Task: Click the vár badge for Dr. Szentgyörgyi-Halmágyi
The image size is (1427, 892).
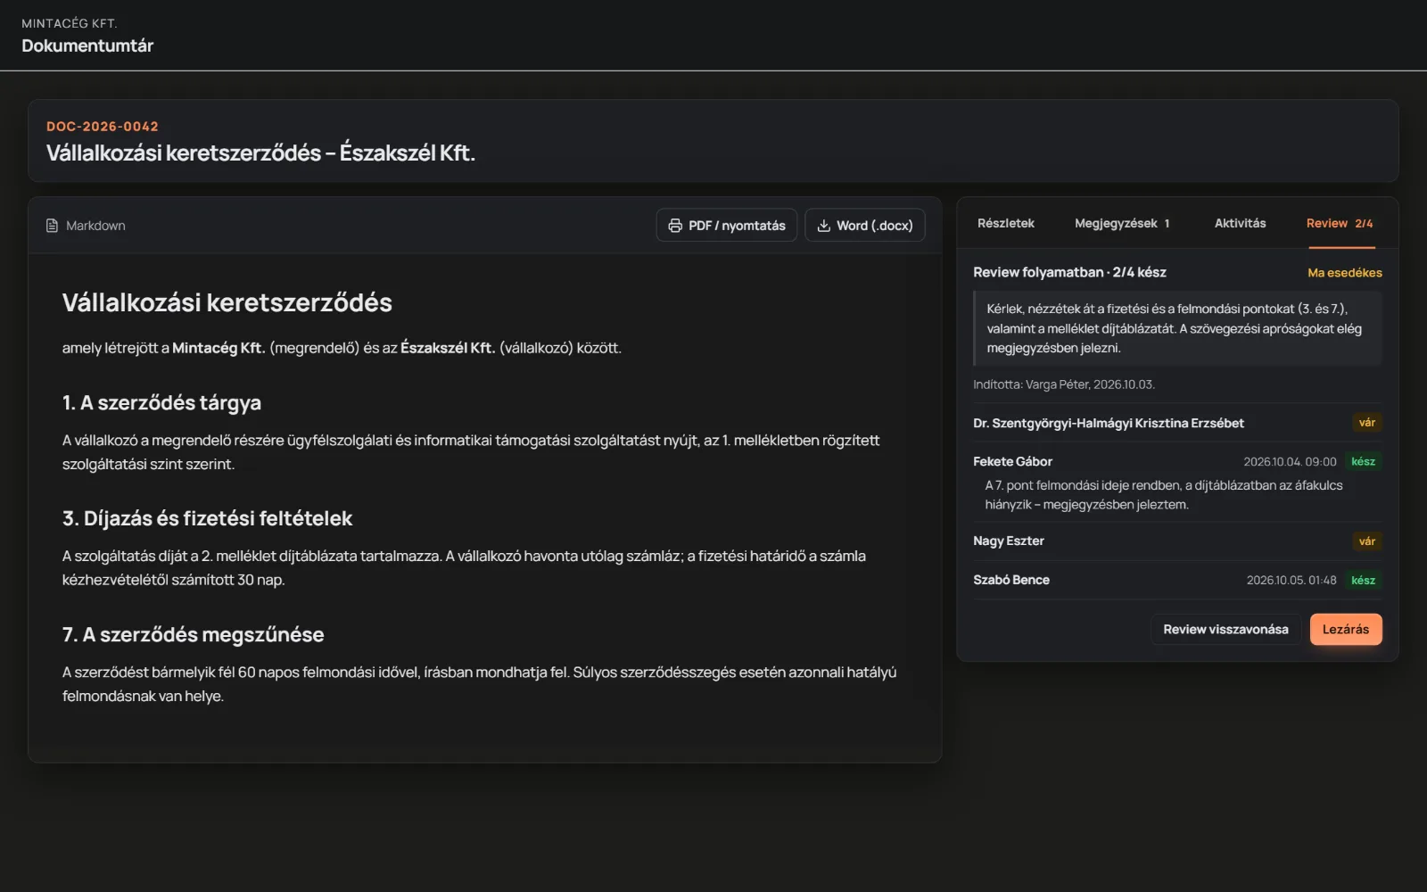Action: coord(1367,423)
